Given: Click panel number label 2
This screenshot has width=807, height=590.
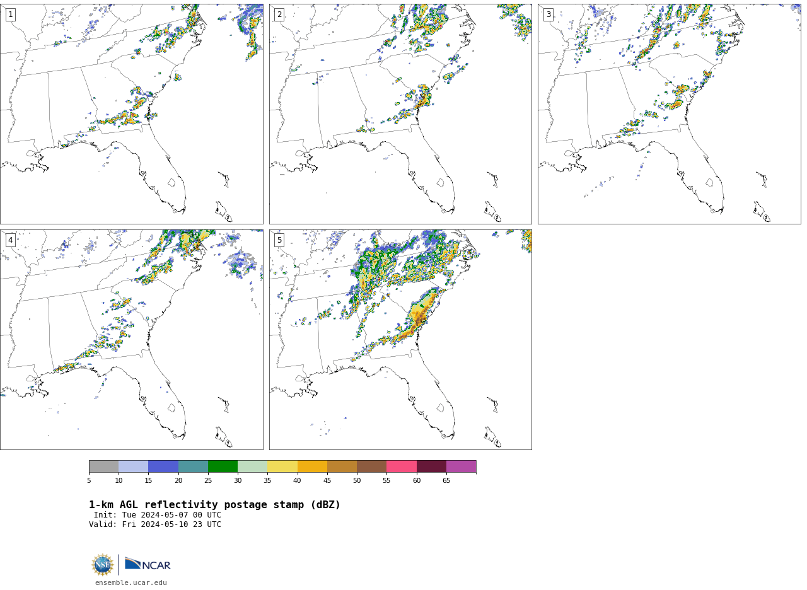Looking at the screenshot, I should pos(279,14).
